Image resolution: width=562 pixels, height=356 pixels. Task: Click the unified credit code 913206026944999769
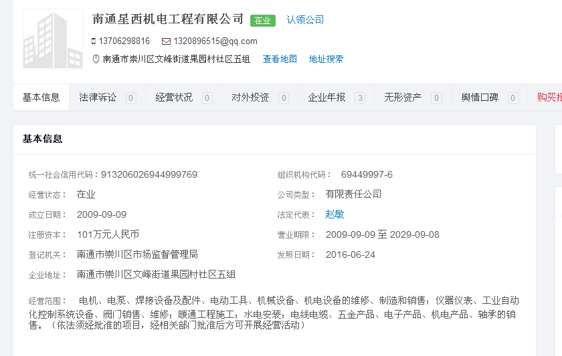149,174
